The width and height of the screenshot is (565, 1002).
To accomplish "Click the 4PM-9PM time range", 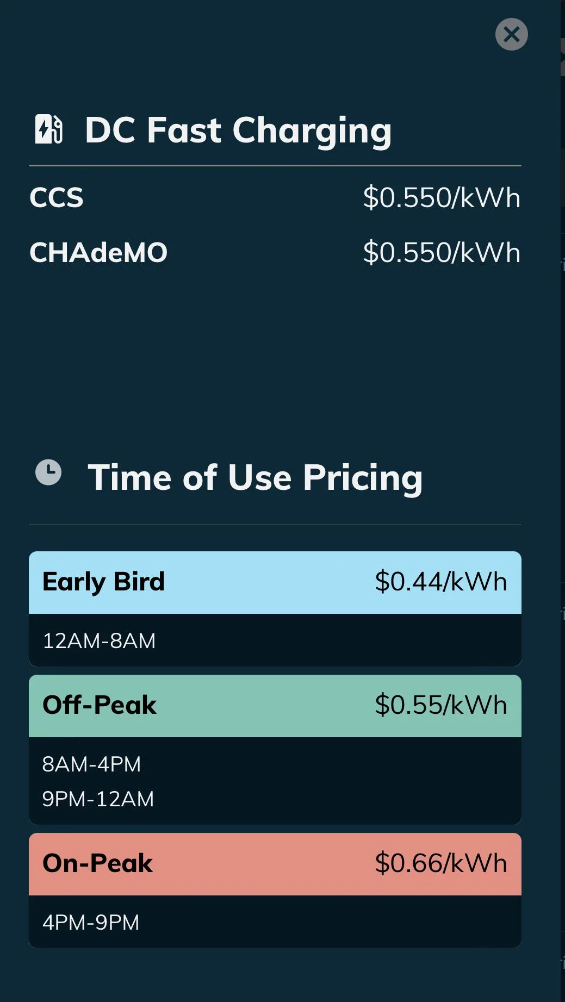I will tap(91, 922).
